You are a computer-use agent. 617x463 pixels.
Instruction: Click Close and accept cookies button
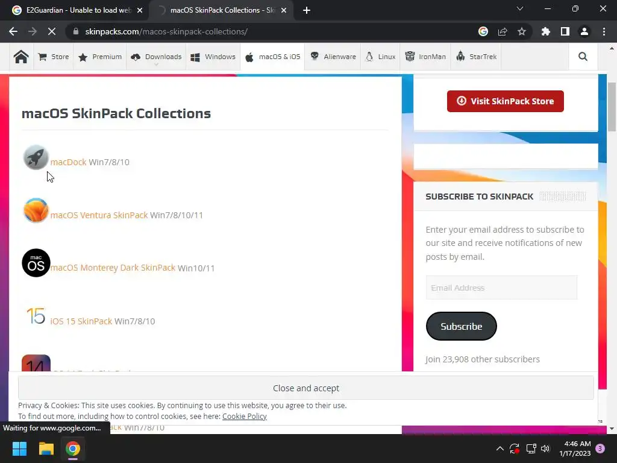tap(305, 388)
